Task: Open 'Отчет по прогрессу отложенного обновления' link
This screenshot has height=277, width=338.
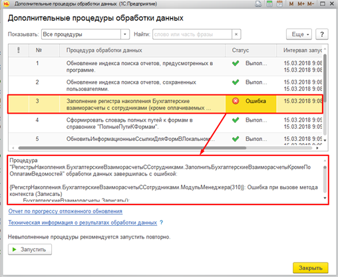Action: 65,211
